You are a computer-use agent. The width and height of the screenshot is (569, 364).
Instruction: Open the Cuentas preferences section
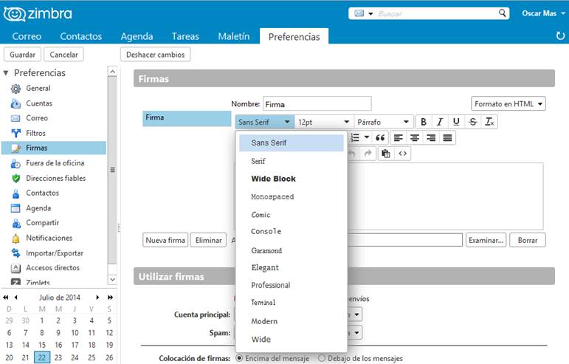pos(39,103)
